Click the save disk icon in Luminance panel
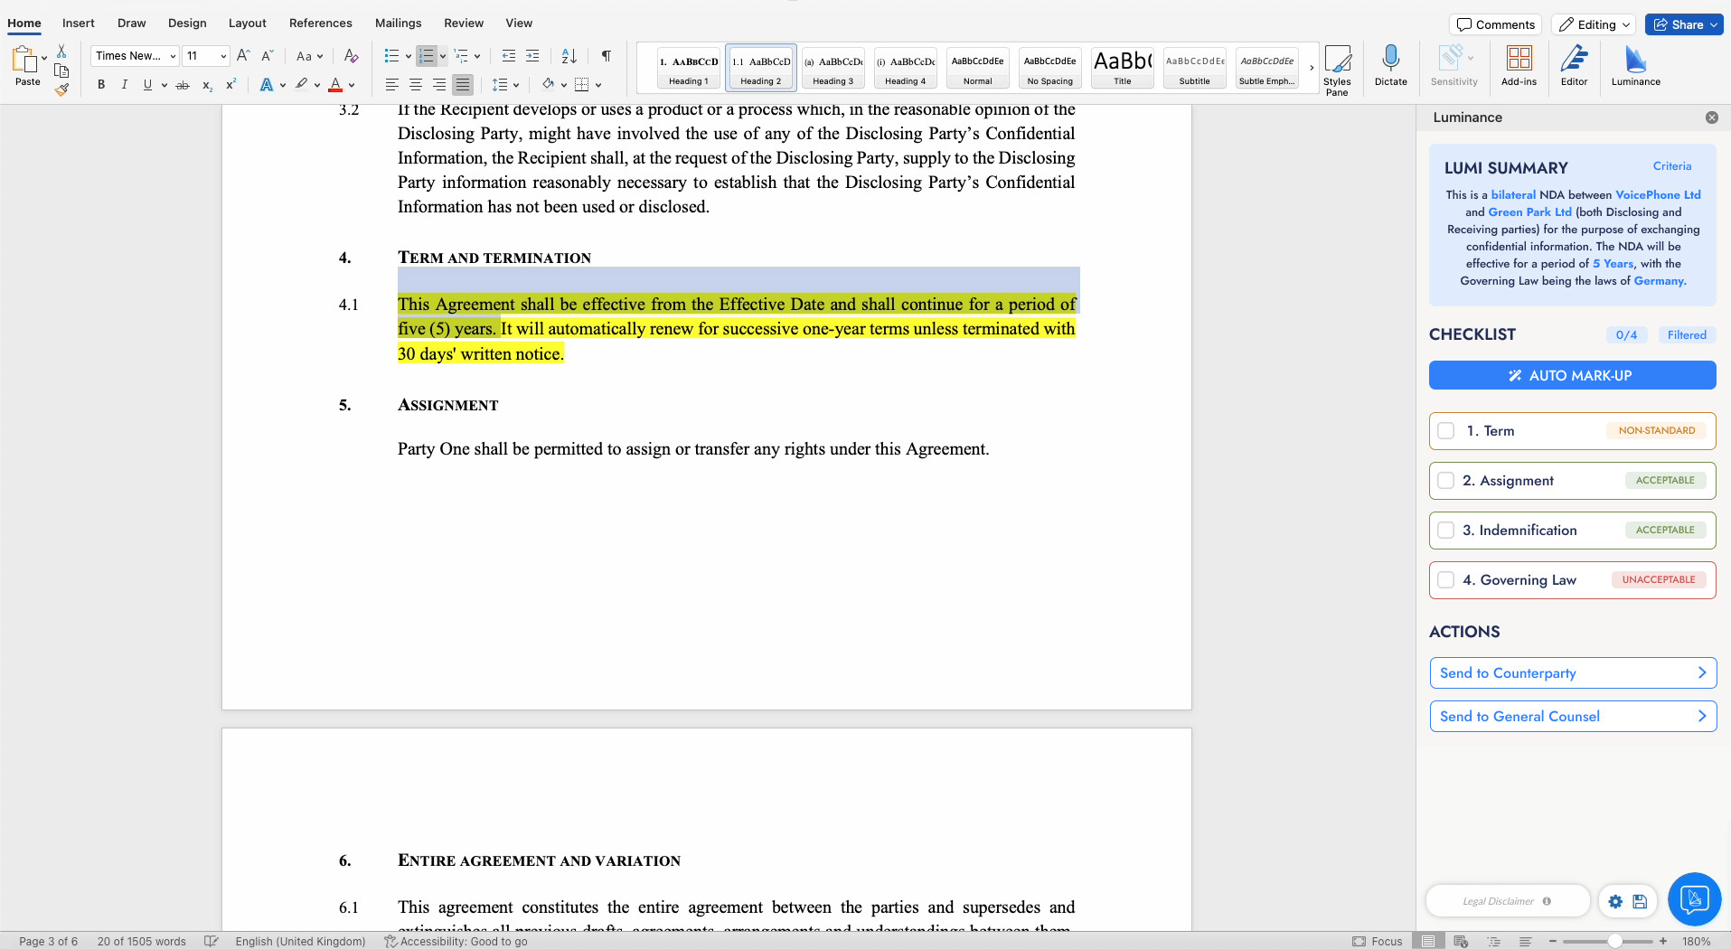Screen dimensions: 1731x949 pos(1640,901)
